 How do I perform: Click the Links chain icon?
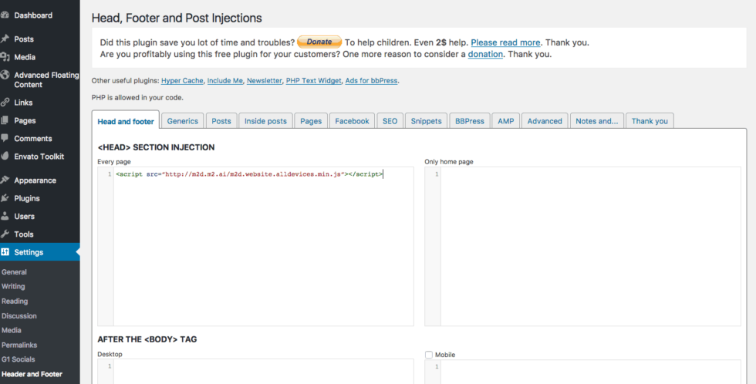[x=5, y=102]
